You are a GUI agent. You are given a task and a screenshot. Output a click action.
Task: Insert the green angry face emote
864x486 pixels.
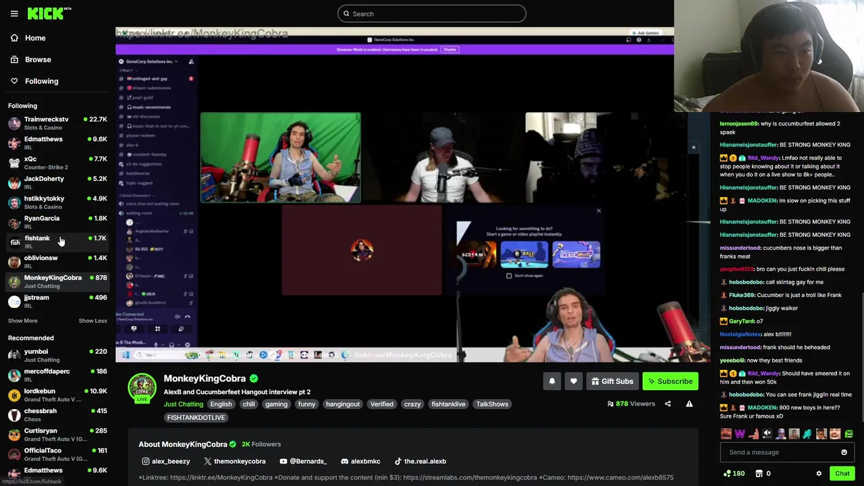(848, 434)
